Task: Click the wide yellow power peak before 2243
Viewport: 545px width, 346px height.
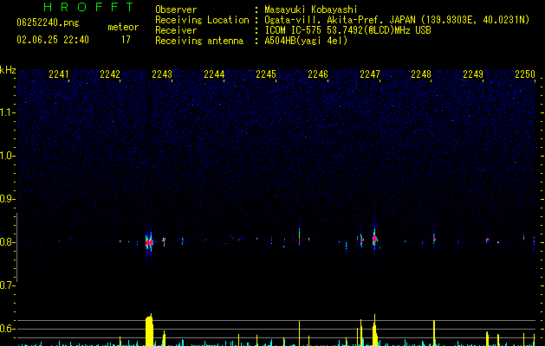Action: coord(149,330)
